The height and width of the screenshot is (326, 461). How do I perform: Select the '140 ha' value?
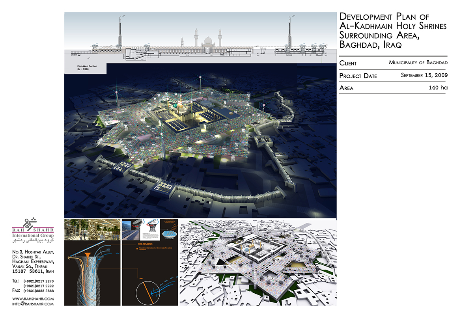tap(438, 88)
